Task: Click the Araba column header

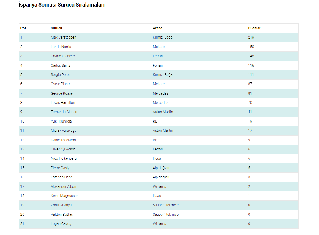Action: coord(157,28)
